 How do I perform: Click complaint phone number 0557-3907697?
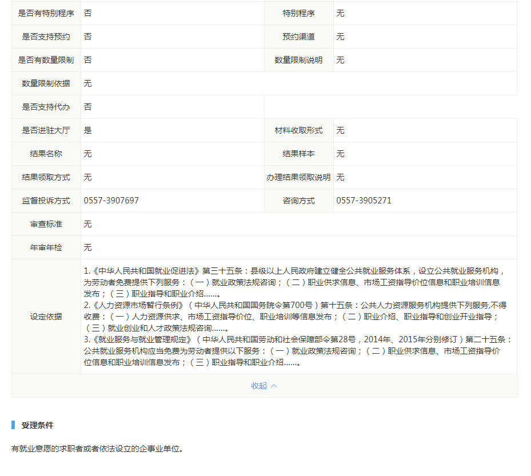(x=111, y=201)
